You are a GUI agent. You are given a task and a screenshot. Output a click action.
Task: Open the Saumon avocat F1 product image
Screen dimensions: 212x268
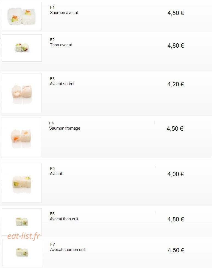click(x=22, y=16)
